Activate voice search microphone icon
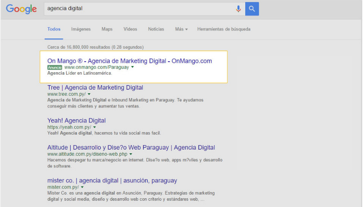This screenshot has height=207, width=363. tap(238, 9)
